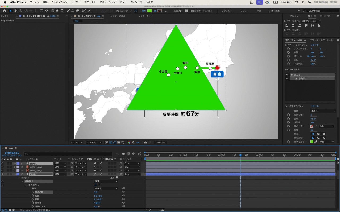Align layers horizontal center
The width and height of the screenshot is (340, 212).
[x=293, y=25]
